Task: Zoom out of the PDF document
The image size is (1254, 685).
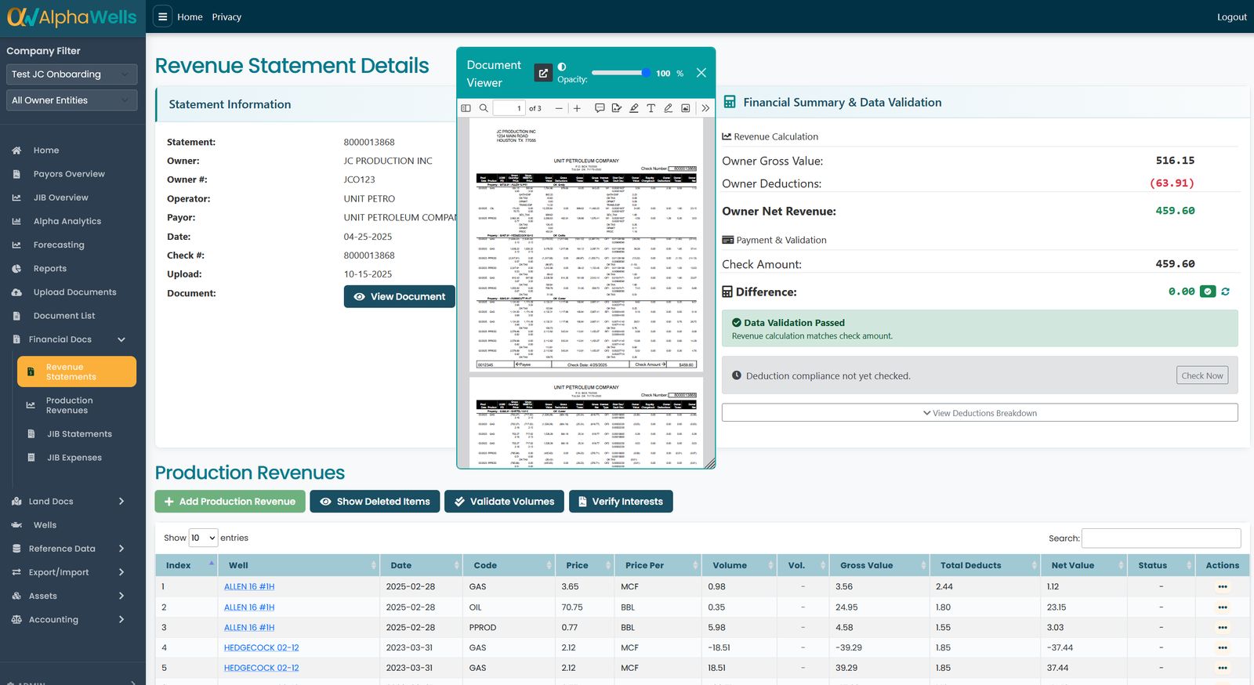Action: pos(559,108)
